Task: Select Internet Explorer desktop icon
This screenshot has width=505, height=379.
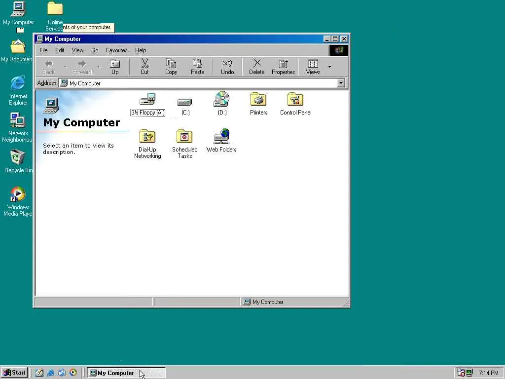Action: coord(18,90)
